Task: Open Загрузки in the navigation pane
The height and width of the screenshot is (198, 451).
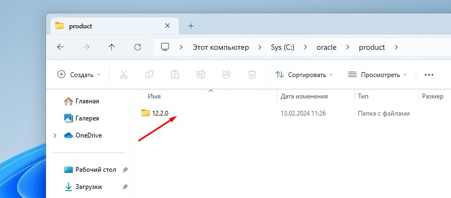Action: pos(88,187)
